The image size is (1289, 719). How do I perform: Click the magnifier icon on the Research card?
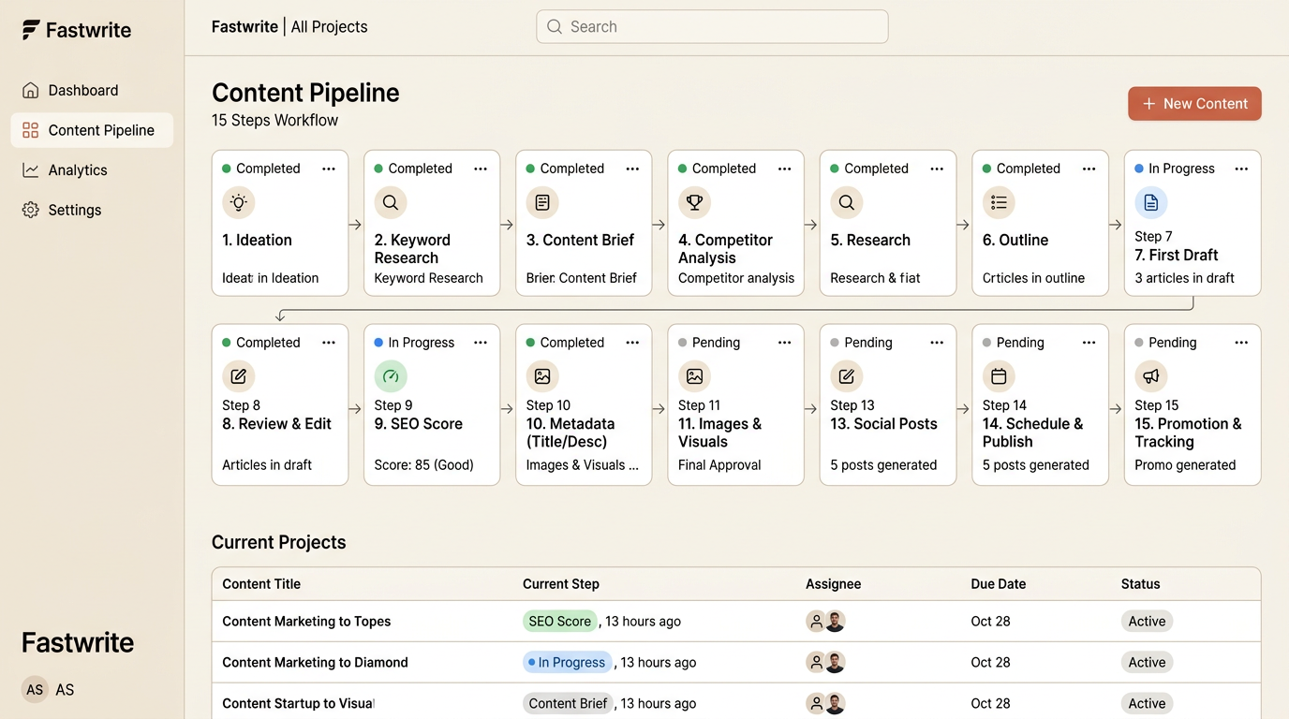point(847,202)
